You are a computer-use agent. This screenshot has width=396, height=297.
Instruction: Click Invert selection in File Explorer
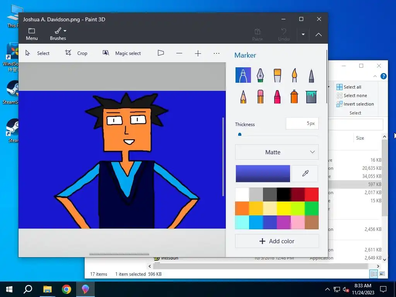(x=355, y=104)
